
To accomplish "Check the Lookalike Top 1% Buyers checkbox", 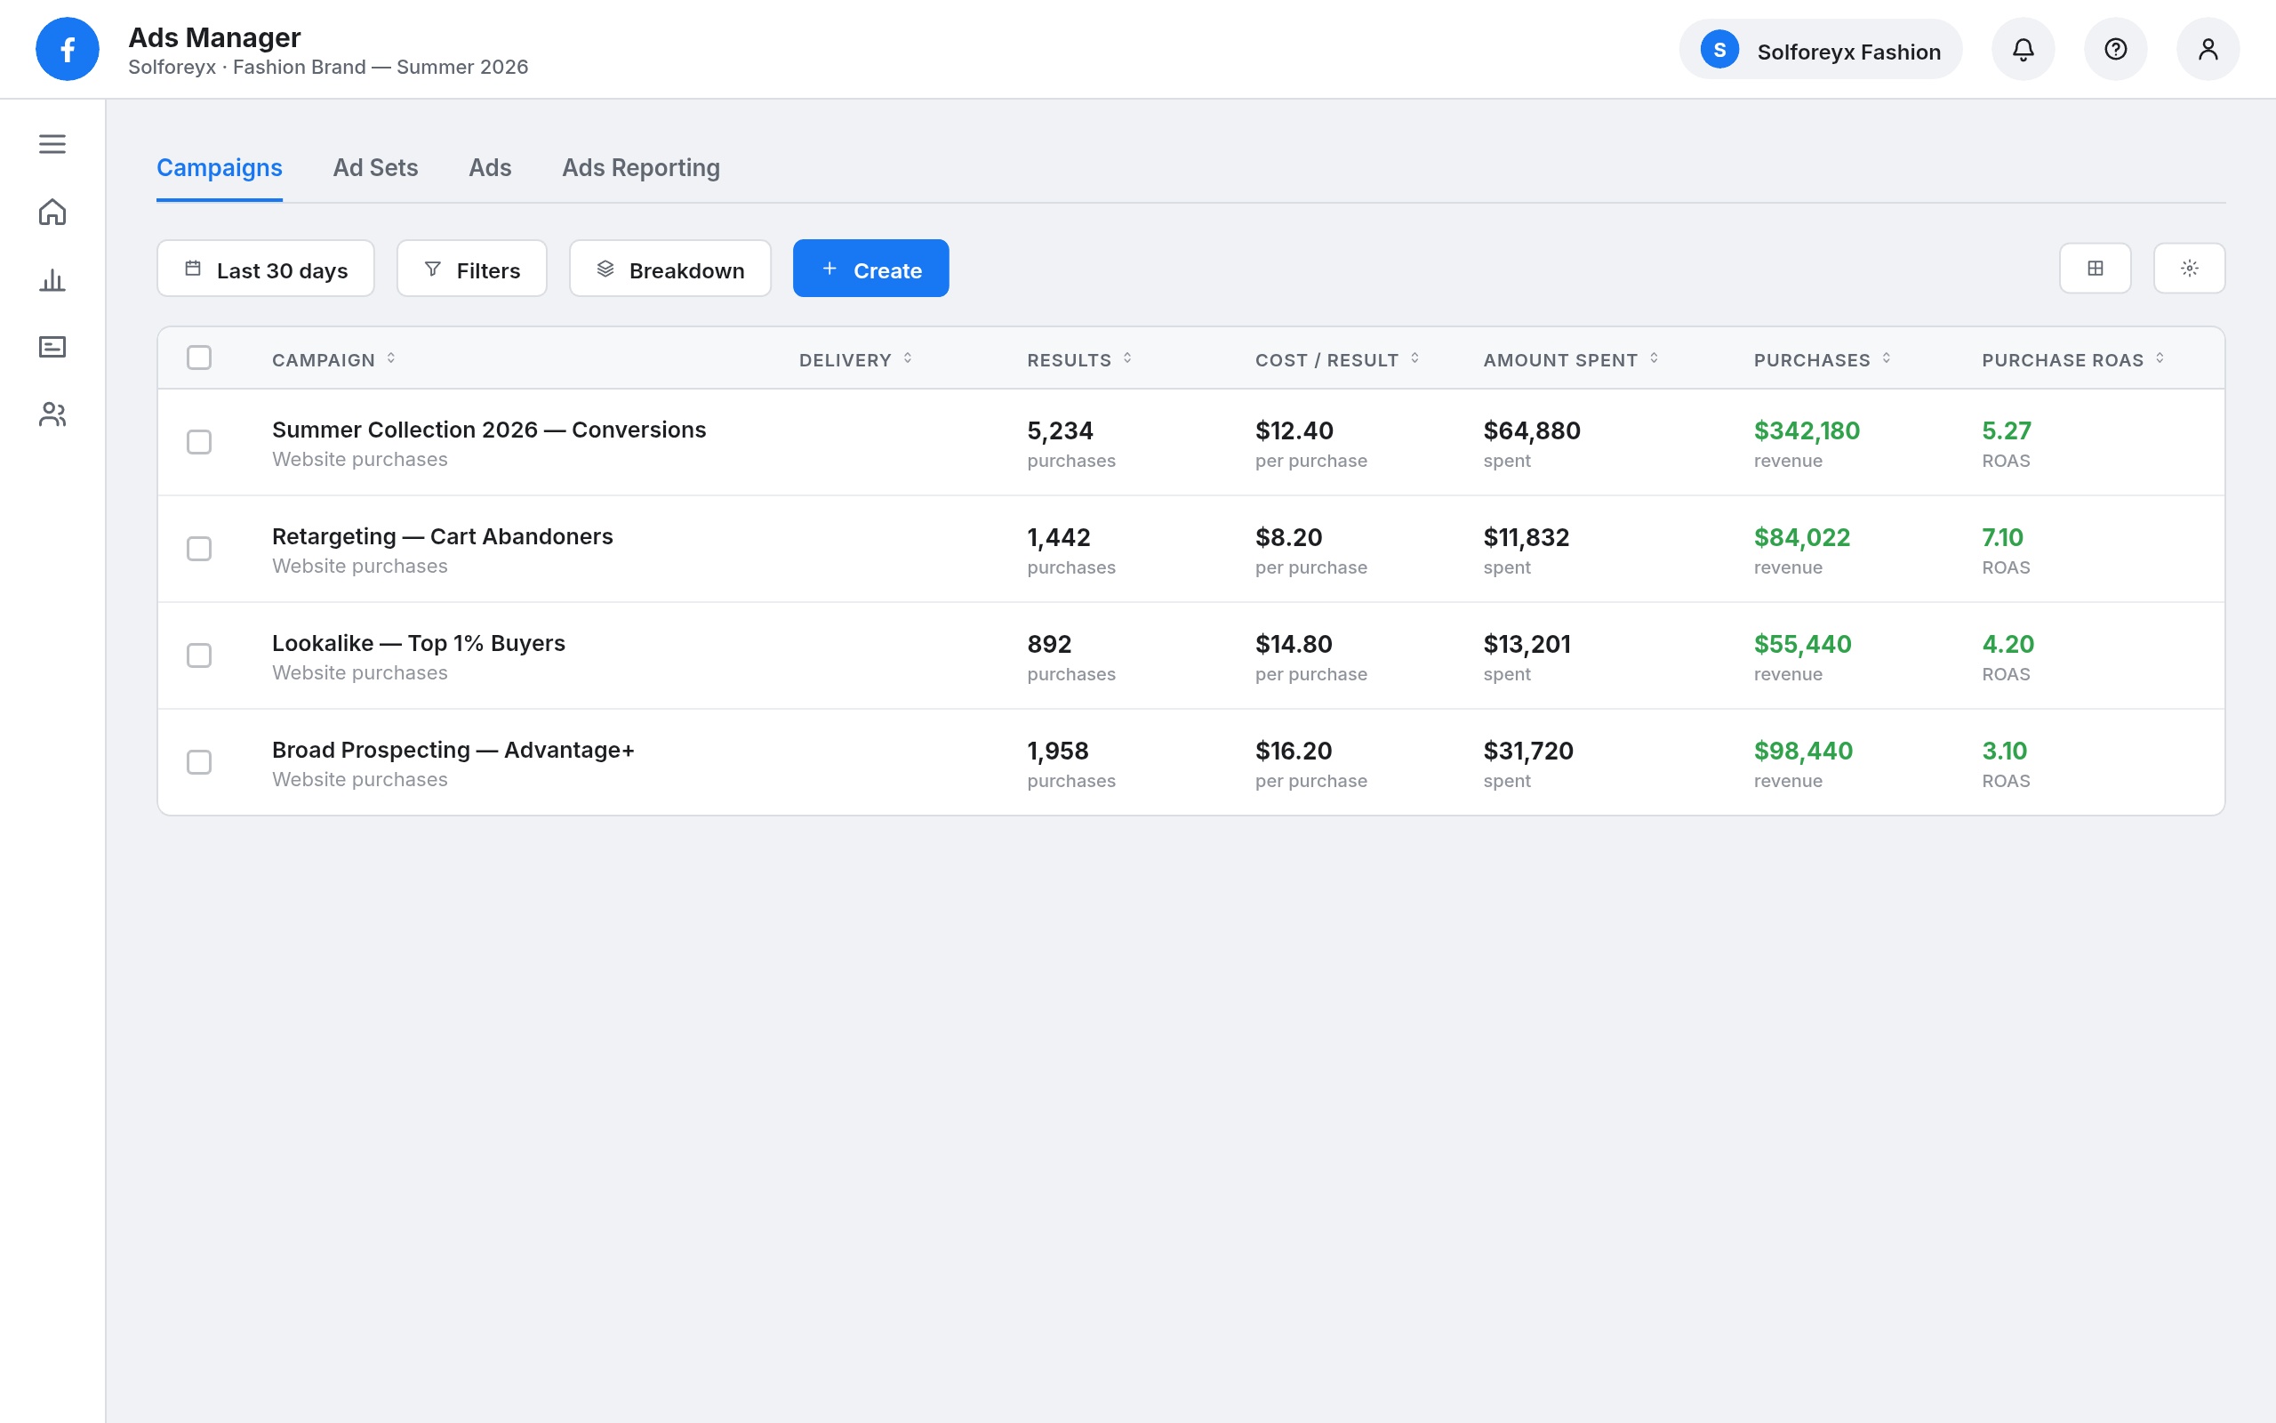I will [199, 655].
